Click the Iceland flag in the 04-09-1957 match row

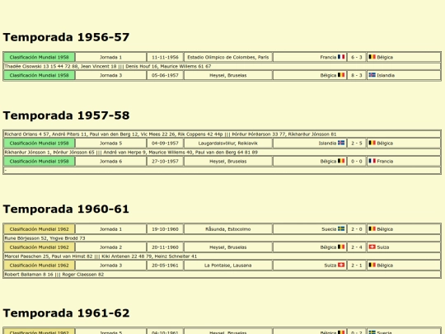[341, 143]
